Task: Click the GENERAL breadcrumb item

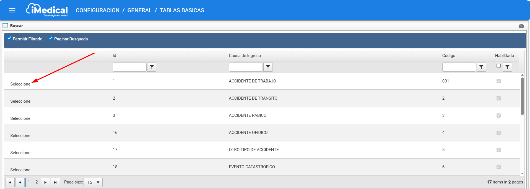Action: pos(139,10)
